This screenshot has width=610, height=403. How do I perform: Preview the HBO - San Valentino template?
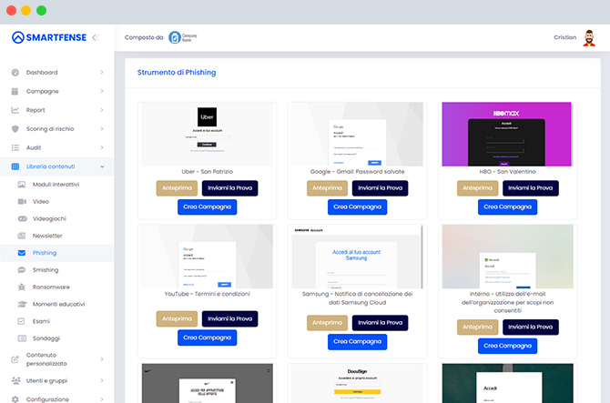click(x=477, y=188)
